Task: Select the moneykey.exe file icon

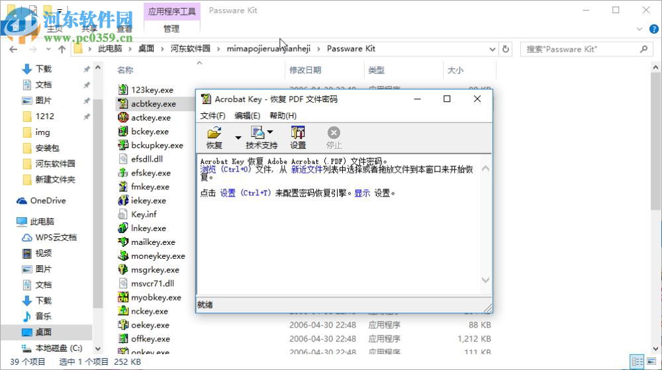Action: 123,255
